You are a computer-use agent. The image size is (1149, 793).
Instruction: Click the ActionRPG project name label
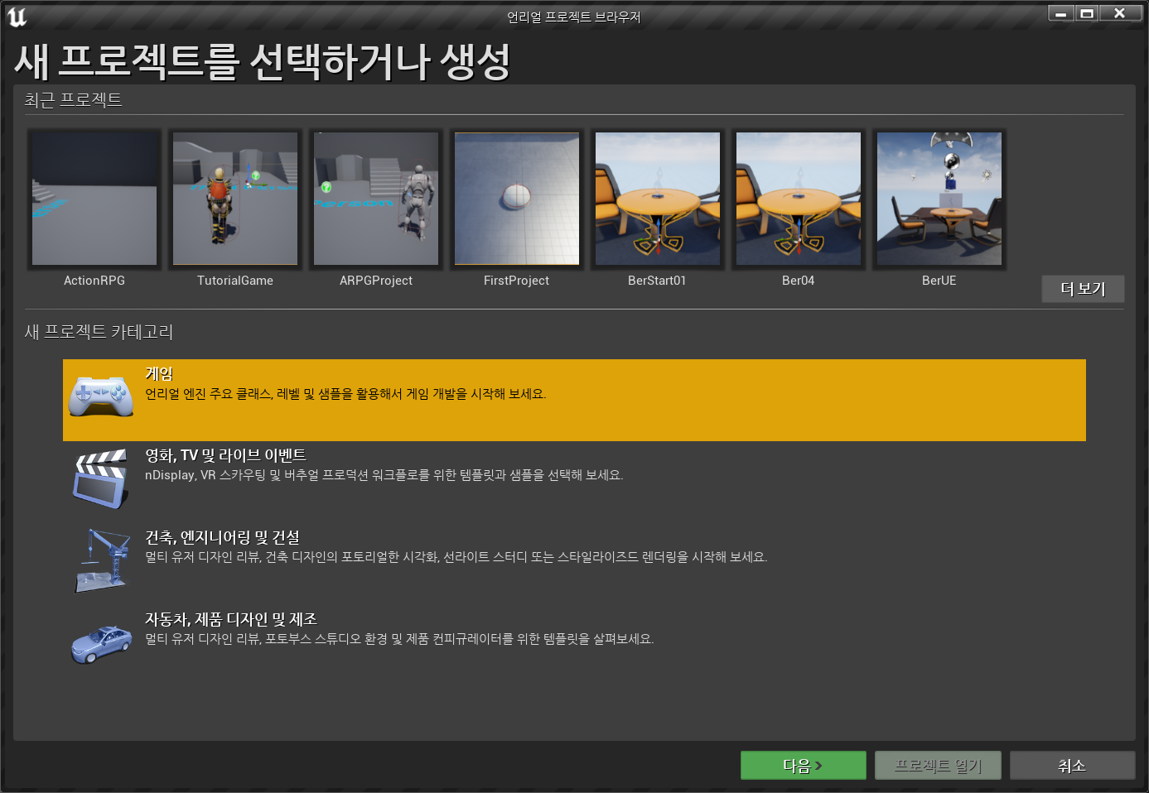point(94,281)
